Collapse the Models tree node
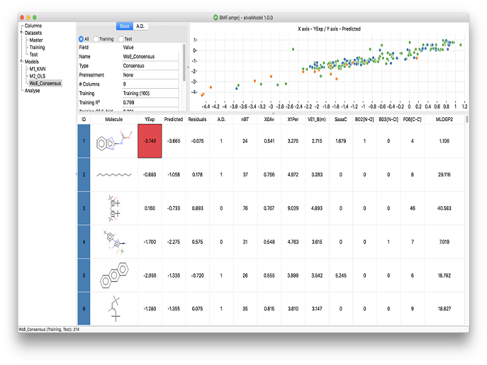487x365 pixels. [21, 61]
